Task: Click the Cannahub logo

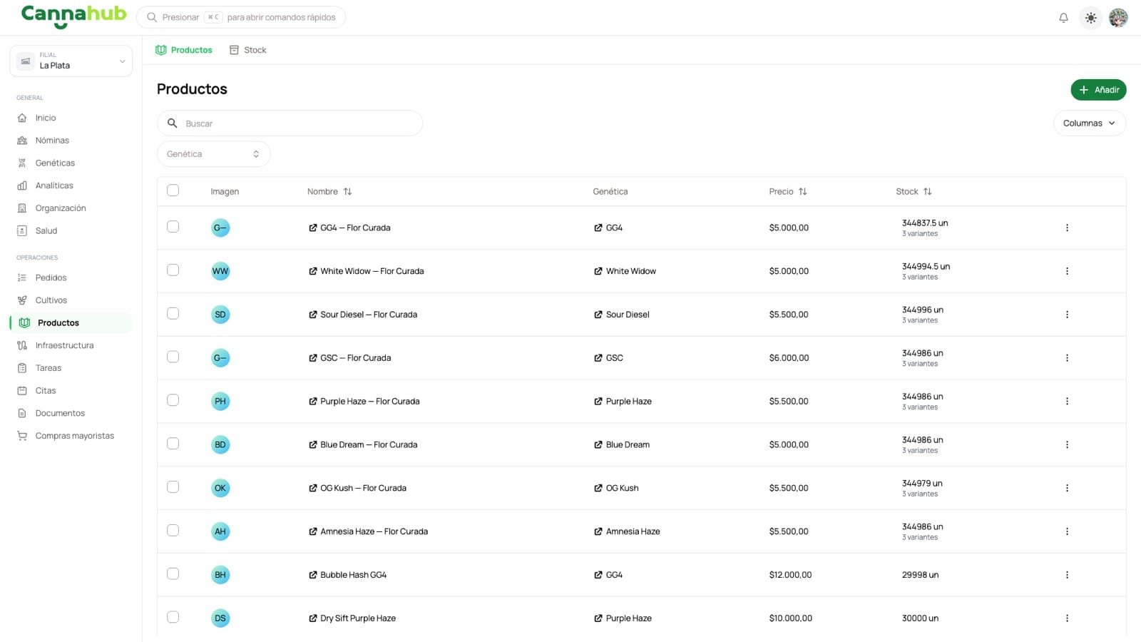Action: pos(73,16)
